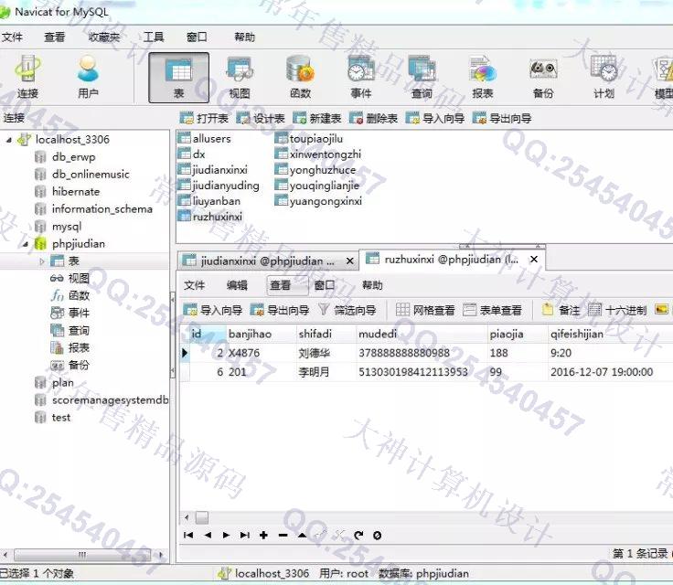673x585 pixels.
Task: Select db_erwp database in tree
Action: [73, 157]
